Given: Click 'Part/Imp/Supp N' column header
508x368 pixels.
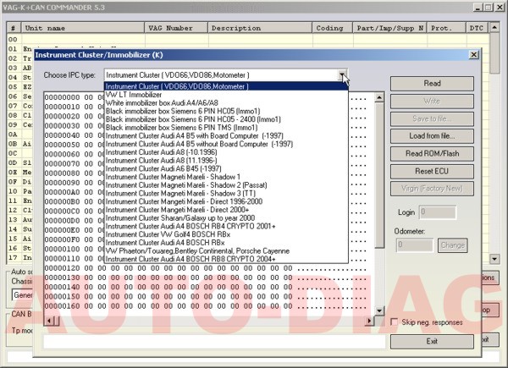Looking at the screenshot, I should point(390,28).
